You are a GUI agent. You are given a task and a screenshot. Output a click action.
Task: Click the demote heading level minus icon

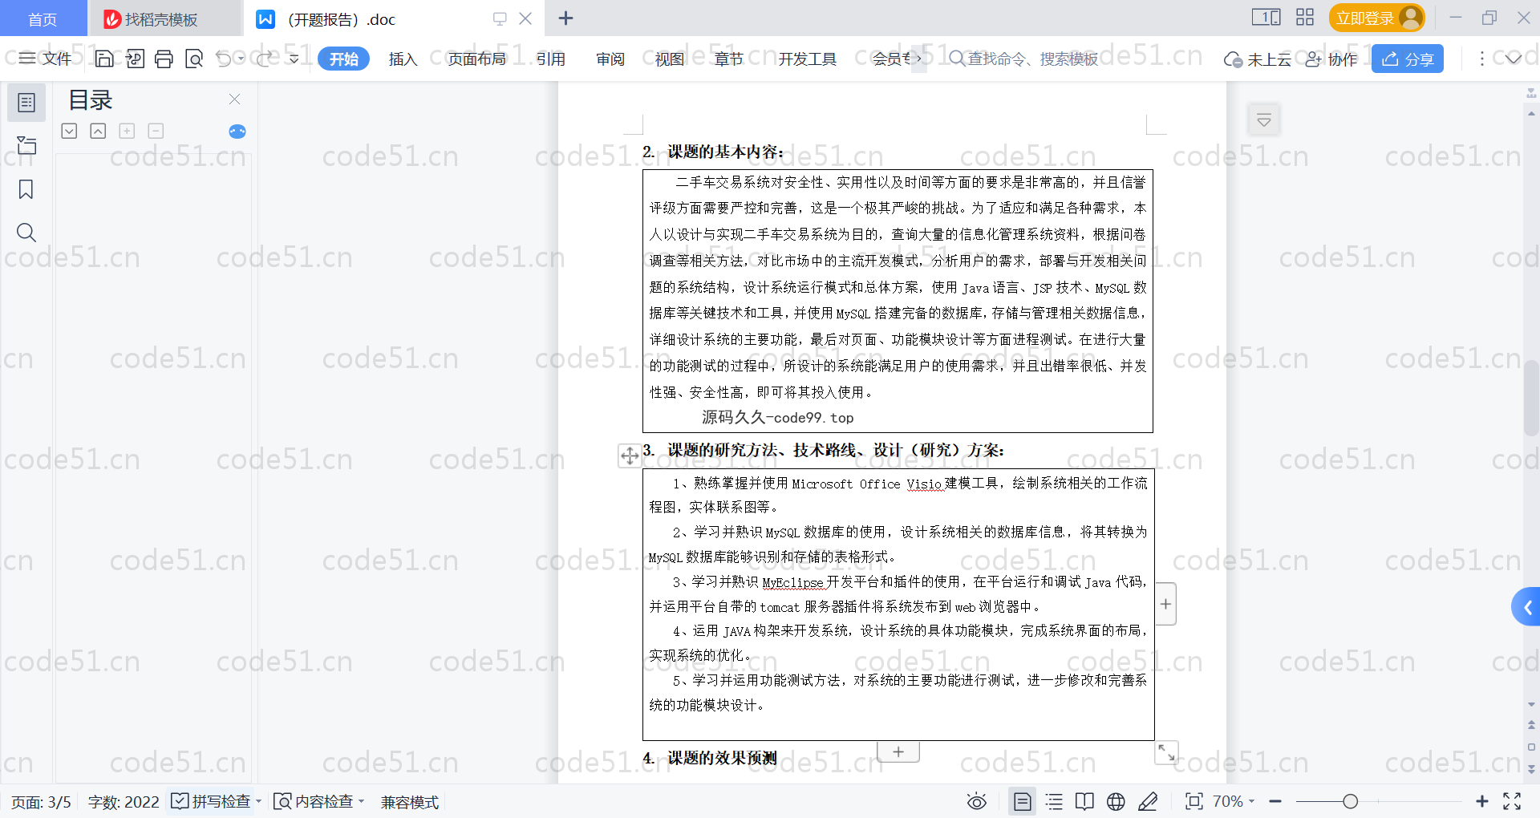(156, 131)
